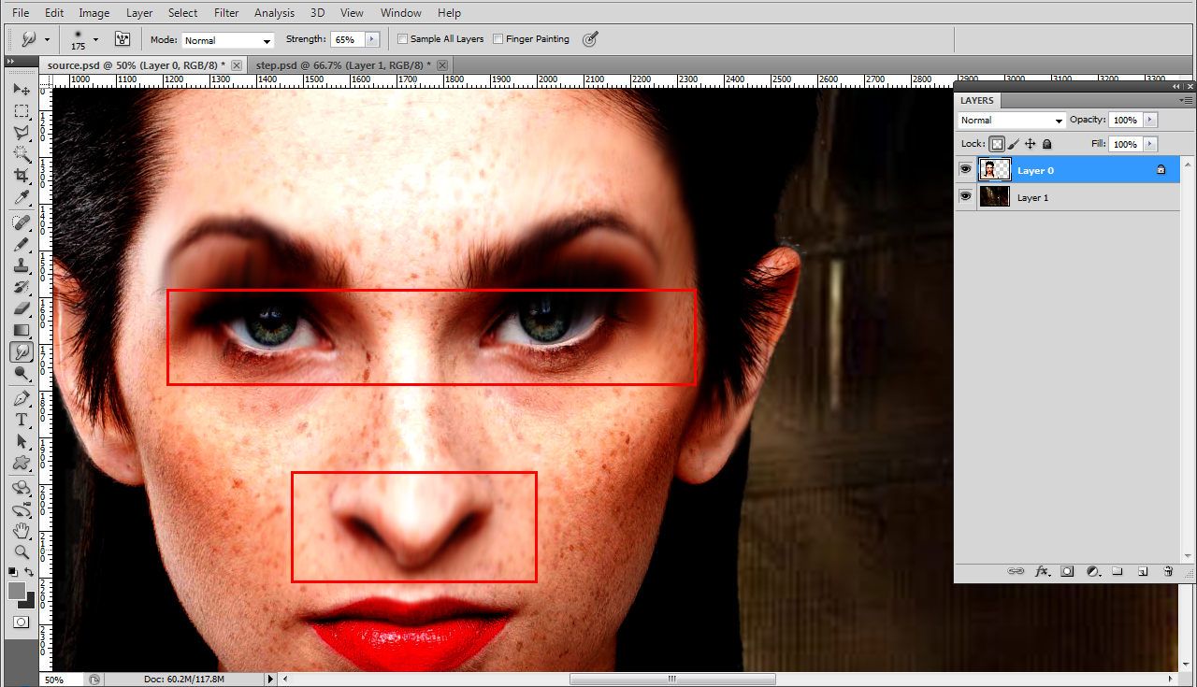Toggle lock position
1197x687 pixels.
pyautogui.click(x=1031, y=144)
